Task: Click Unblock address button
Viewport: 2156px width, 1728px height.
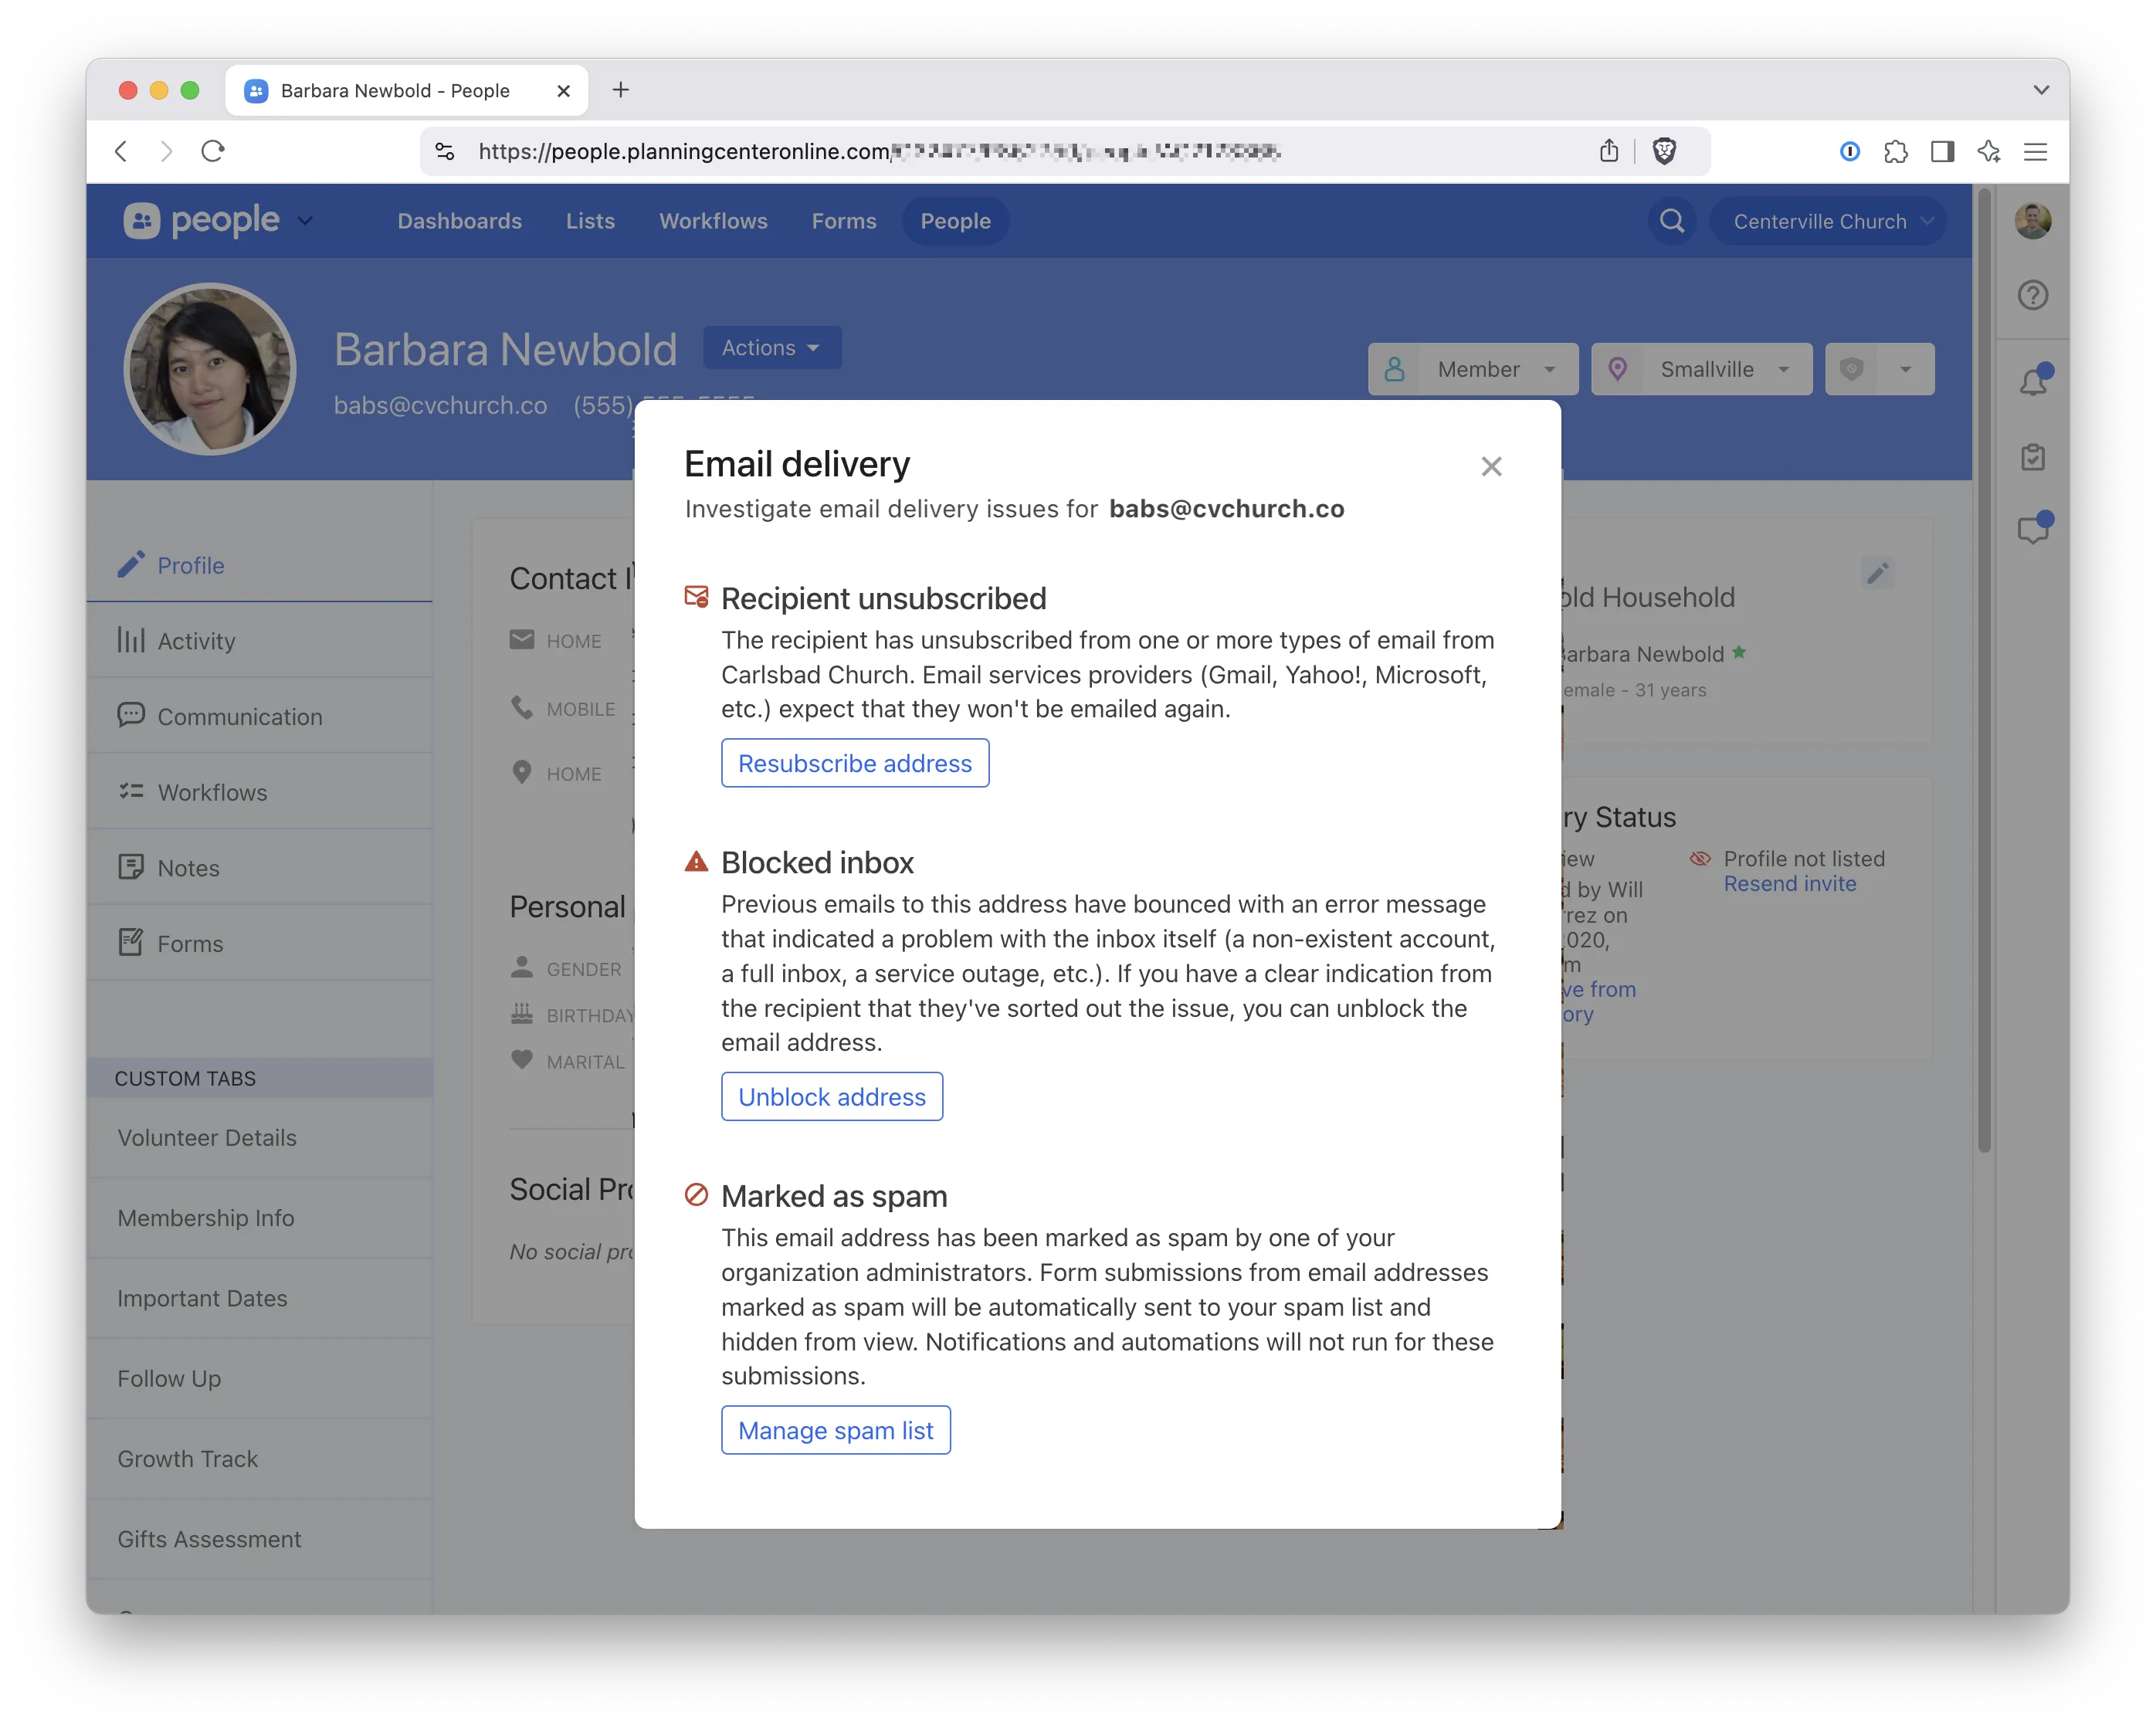Action: tap(831, 1097)
